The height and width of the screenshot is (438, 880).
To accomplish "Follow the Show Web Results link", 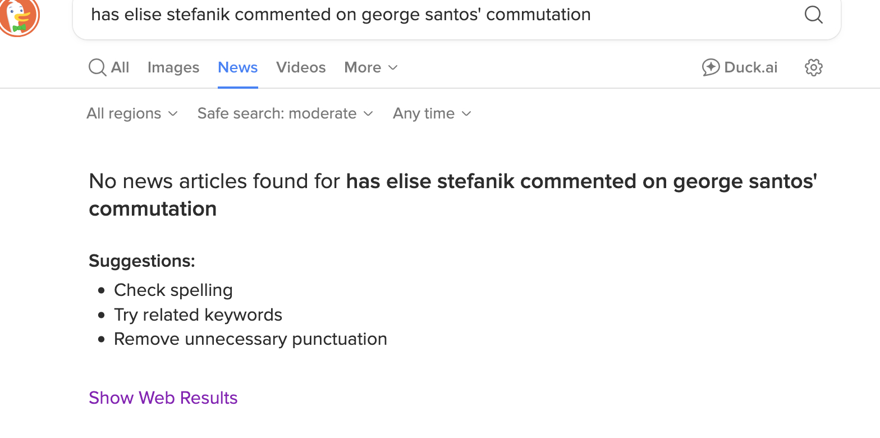I will click(x=163, y=398).
